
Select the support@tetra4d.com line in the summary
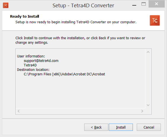pyautogui.click(x=41, y=61)
